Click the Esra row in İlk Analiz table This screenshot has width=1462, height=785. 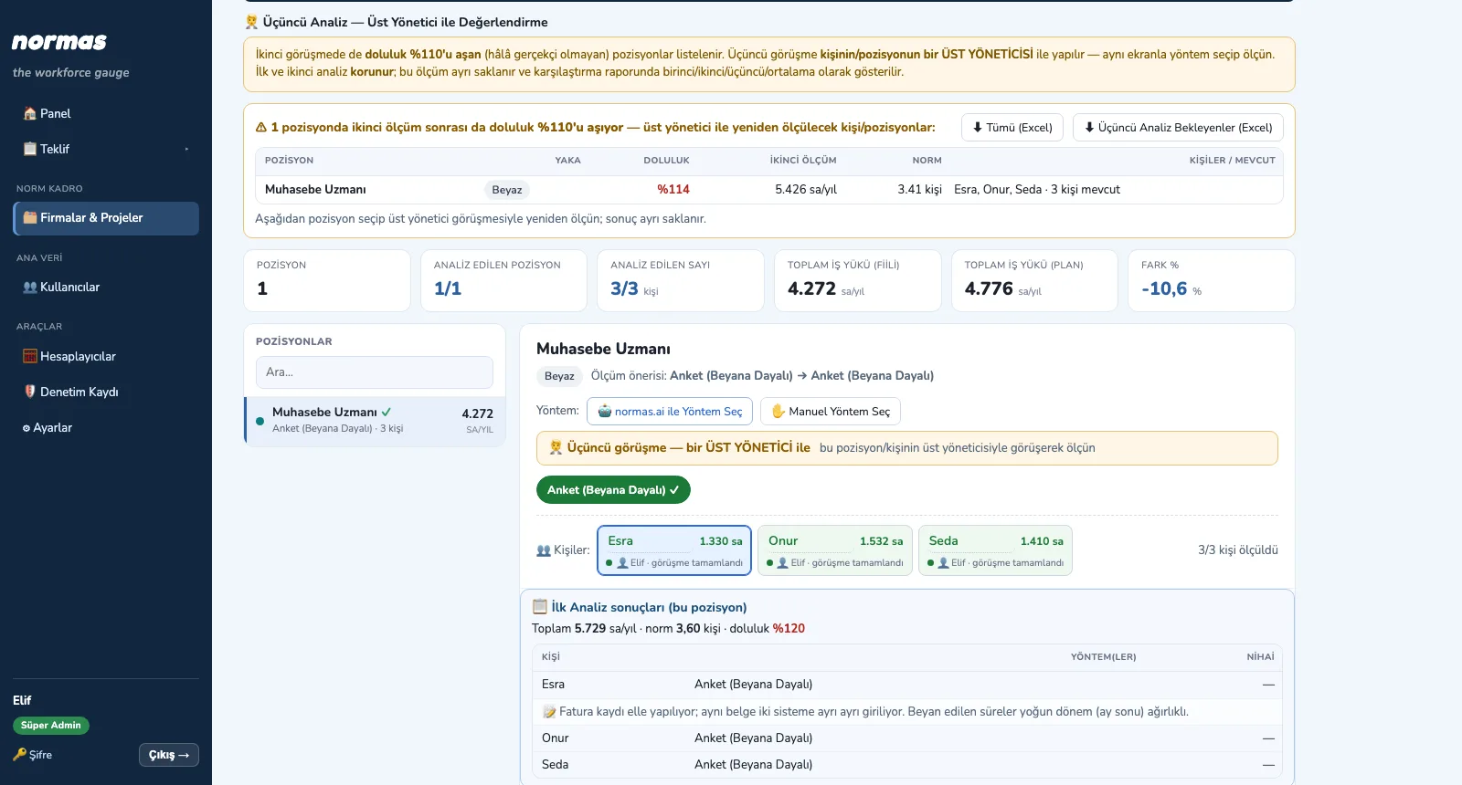pyautogui.click(x=907, y=685)
